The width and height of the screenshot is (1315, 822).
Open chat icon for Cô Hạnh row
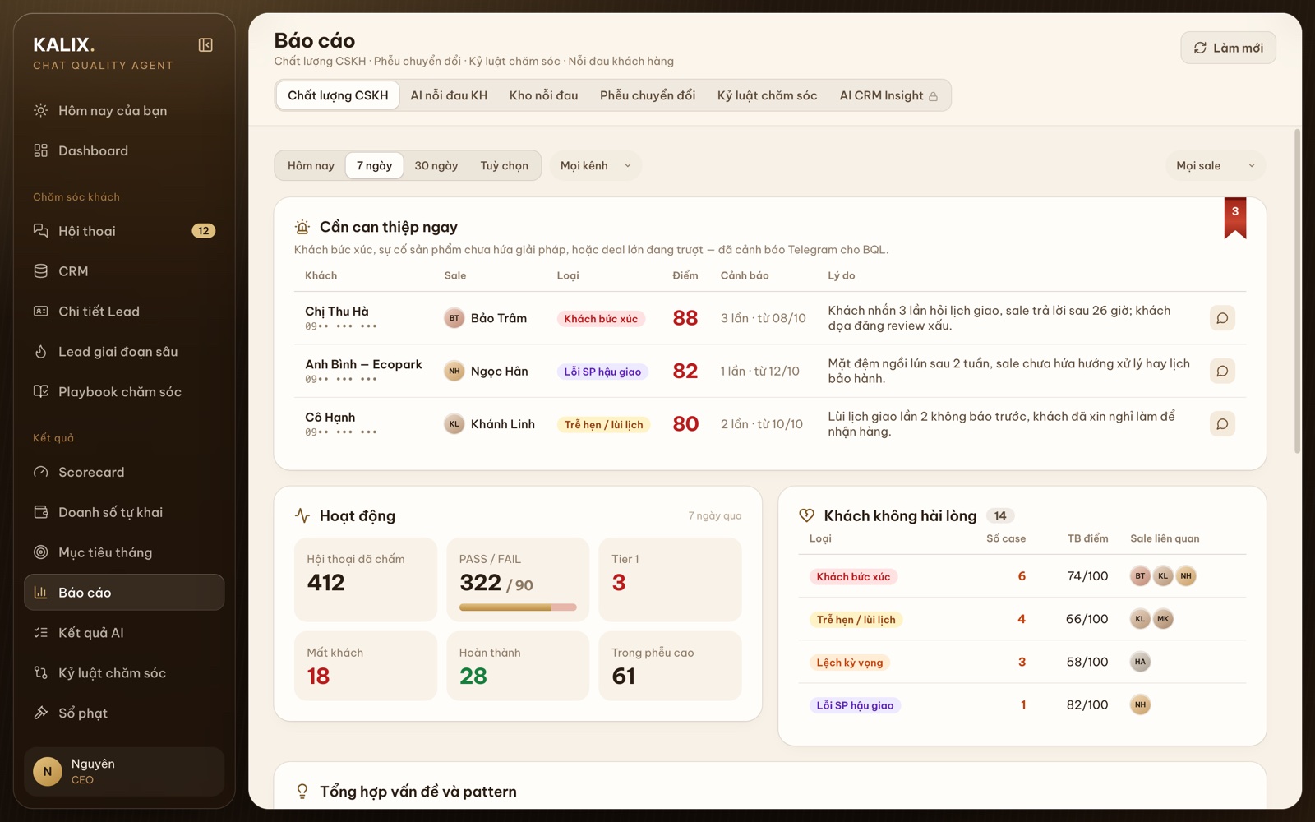click(1222, 424)
